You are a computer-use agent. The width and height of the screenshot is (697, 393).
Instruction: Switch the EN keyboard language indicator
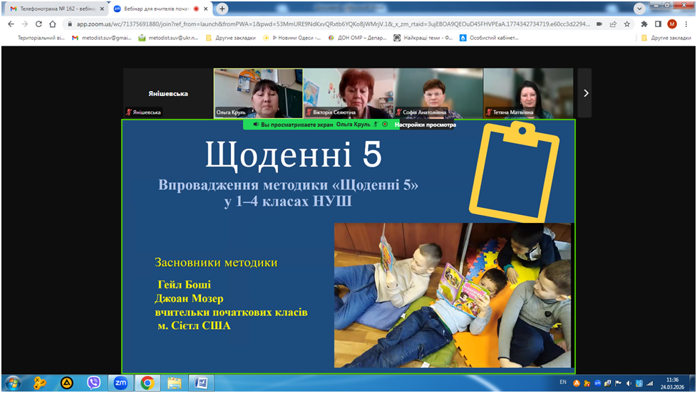(x=563, y=382)
